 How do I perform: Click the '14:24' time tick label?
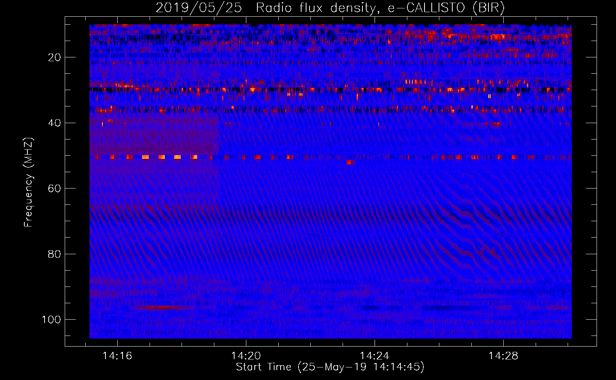[375, 356]
